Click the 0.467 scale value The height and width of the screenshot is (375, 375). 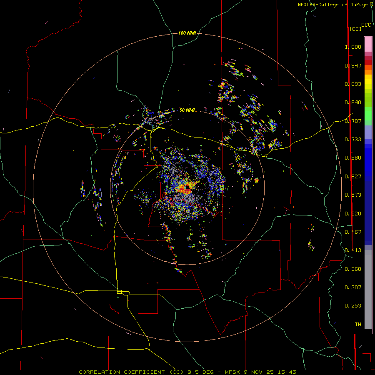[x=353, y=232]
